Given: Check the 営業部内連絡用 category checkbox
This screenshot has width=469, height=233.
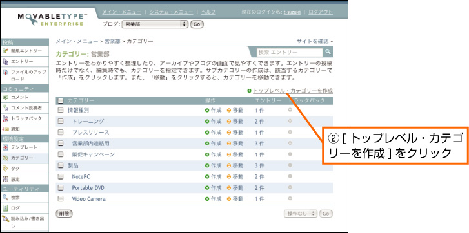Looking at the screenshot, I should point(61,143).
